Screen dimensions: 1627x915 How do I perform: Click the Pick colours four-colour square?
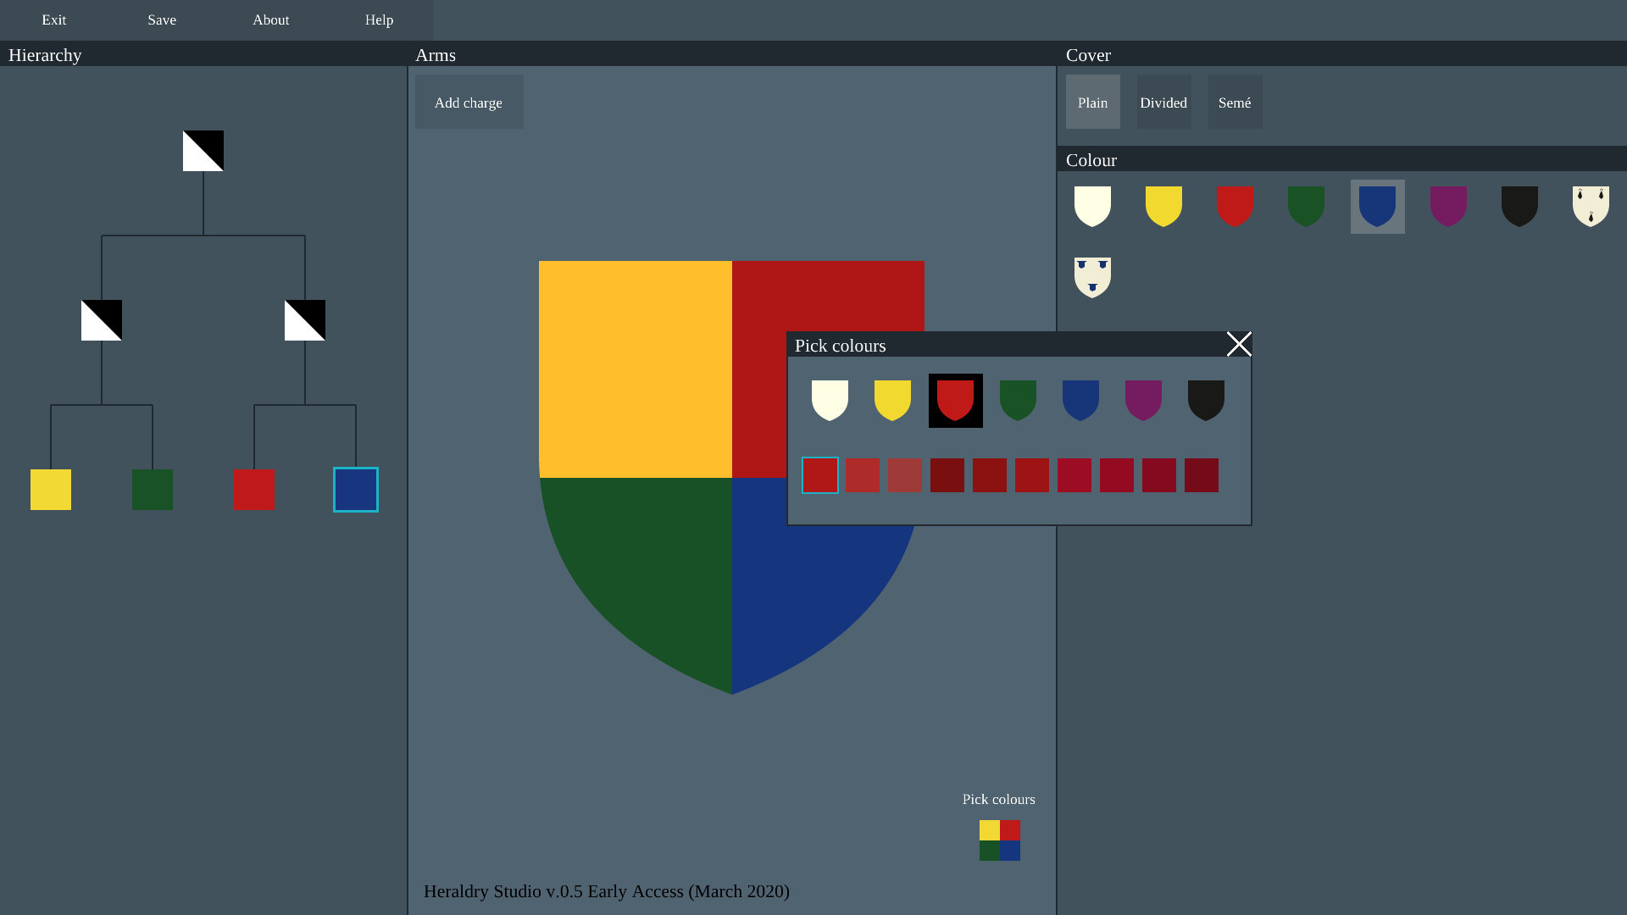click(1000, 840)
